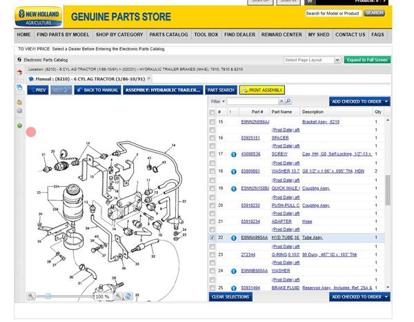
Task: Click info icon for item 17 SCREW
Action: click(x=234, y=154)
